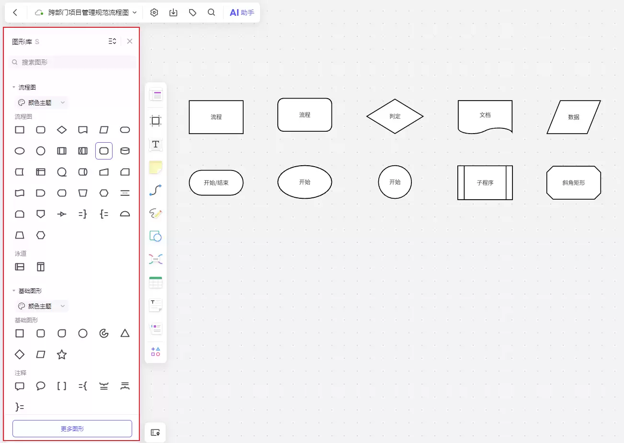This screenshot has height=443, width=624.
Task: Open the 颜色主题 dropdown under 基础图形
Action: pyautogui.click(x=42, y=306)
